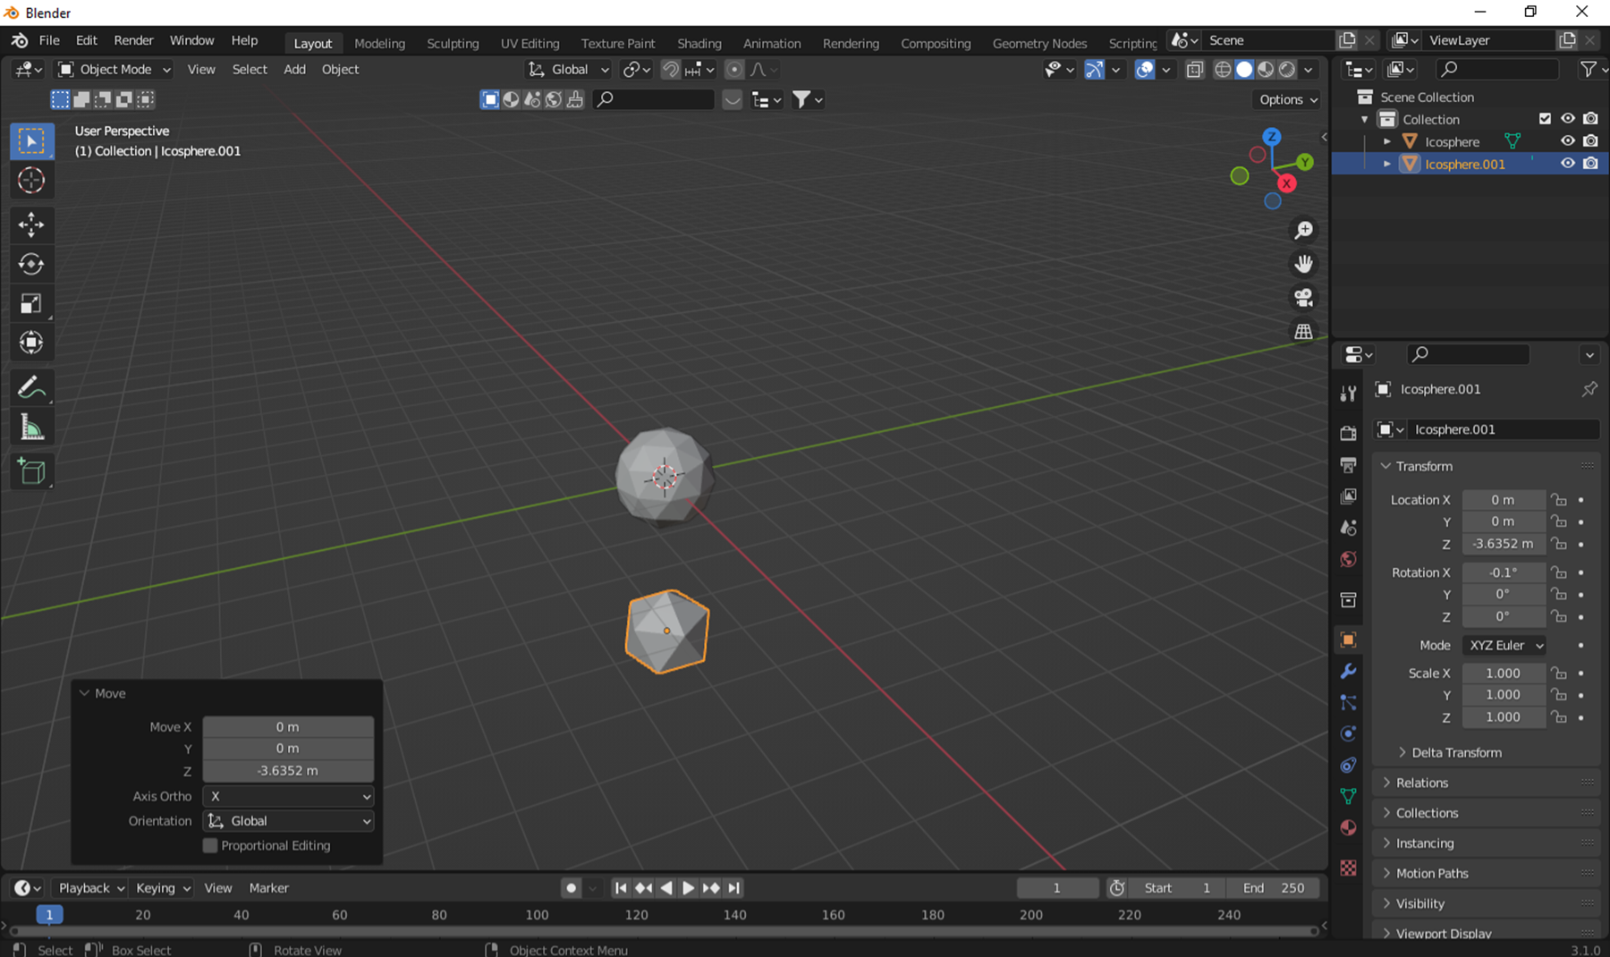This screenshot has width=1610, height=957.
Task: Open the Physics properties tab
Action: pyautogui.click(x=1349, y=733)
